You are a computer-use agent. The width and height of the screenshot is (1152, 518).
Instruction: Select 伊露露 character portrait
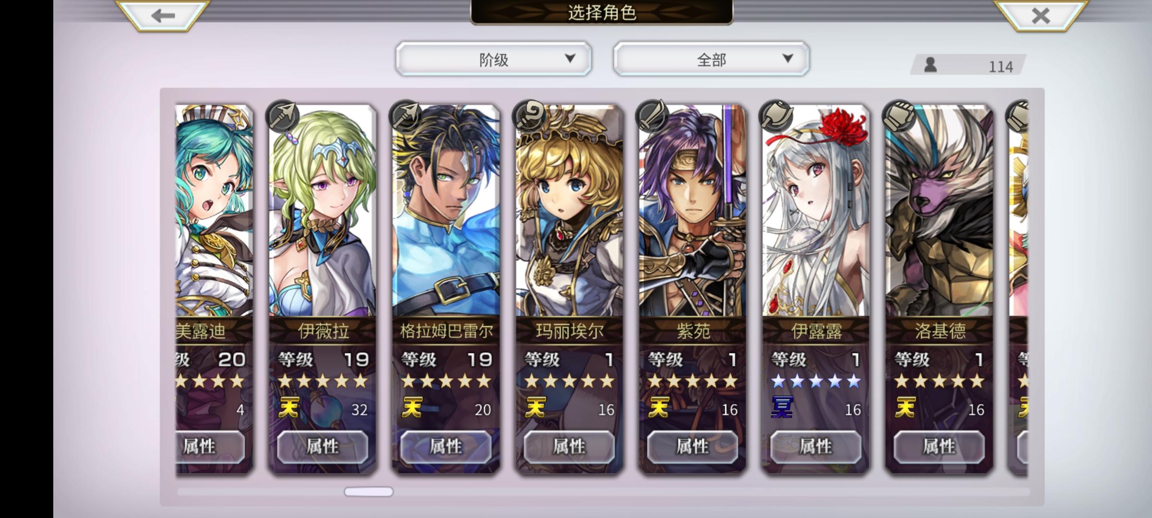coord(816,211)
